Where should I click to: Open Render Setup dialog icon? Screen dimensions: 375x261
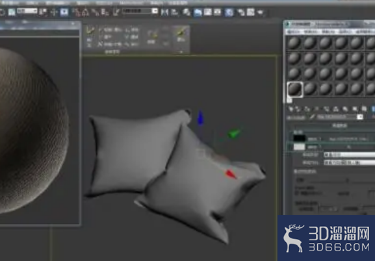241,12
